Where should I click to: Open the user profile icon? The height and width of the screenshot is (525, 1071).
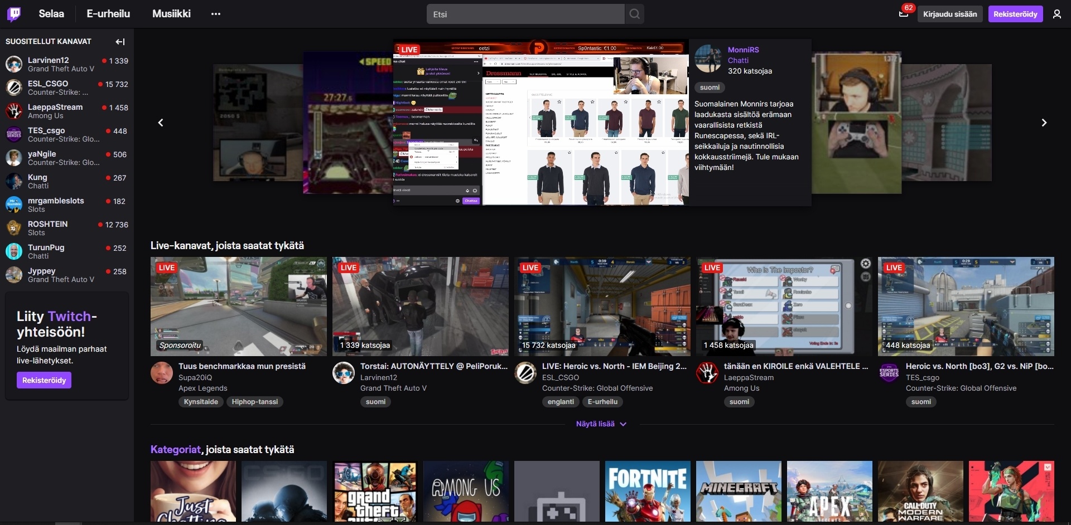pos(1056,14)
